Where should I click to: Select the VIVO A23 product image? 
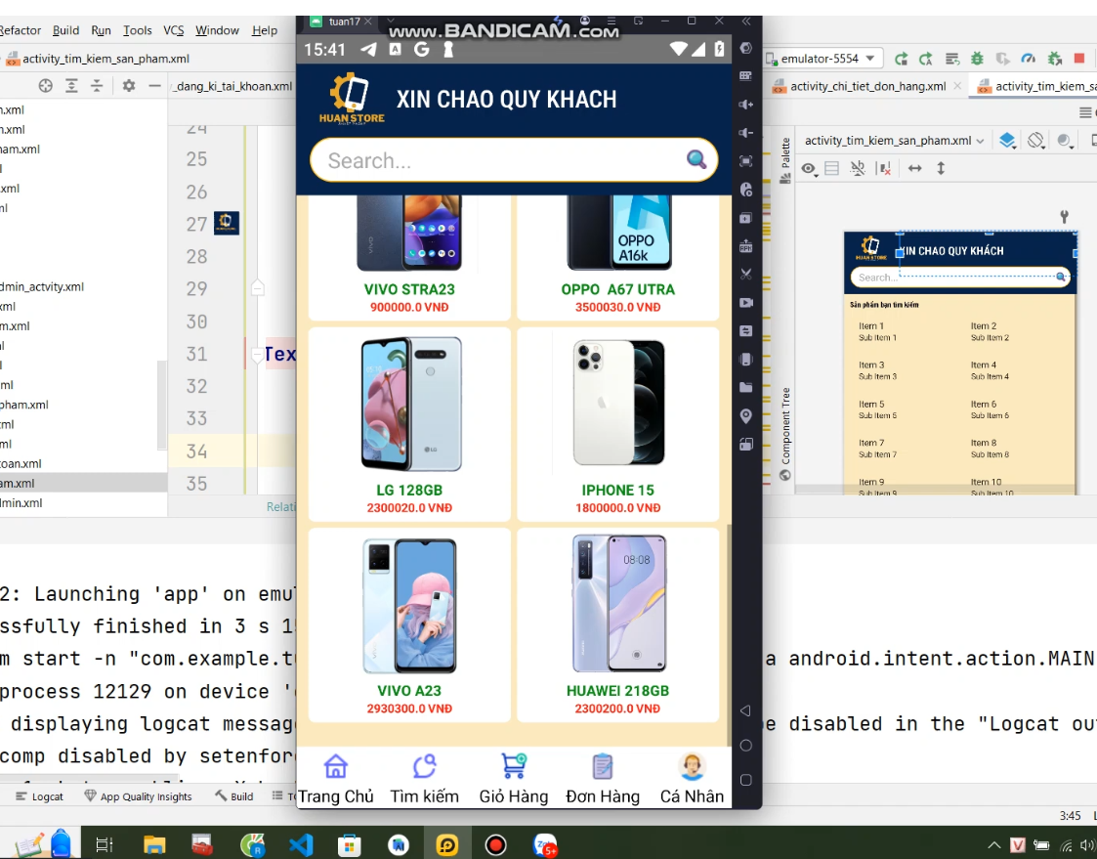[409, 606]
